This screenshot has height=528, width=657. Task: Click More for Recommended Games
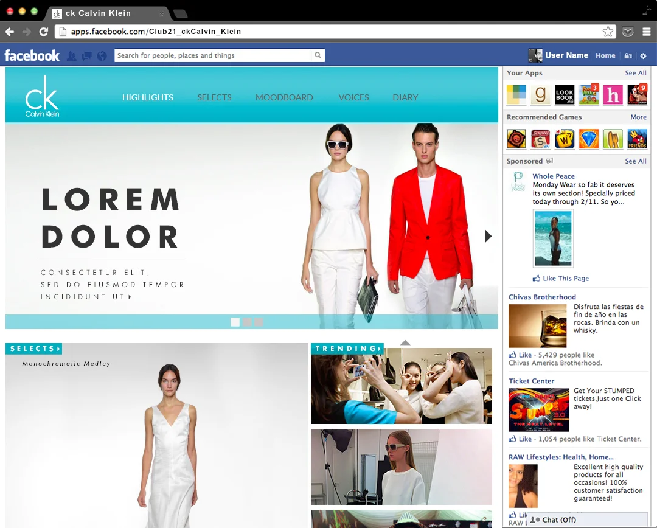click(x=639, y=117)
